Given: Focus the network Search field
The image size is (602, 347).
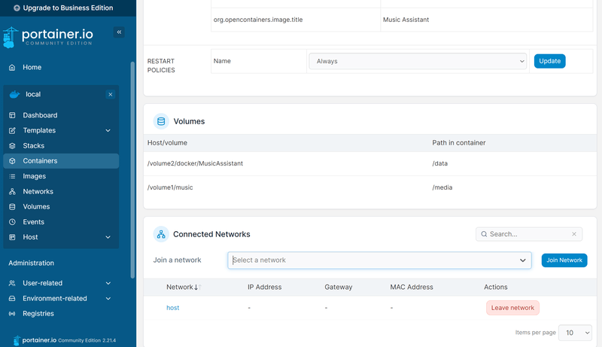Looking at the screenshot, I should [x=529, y=234].
